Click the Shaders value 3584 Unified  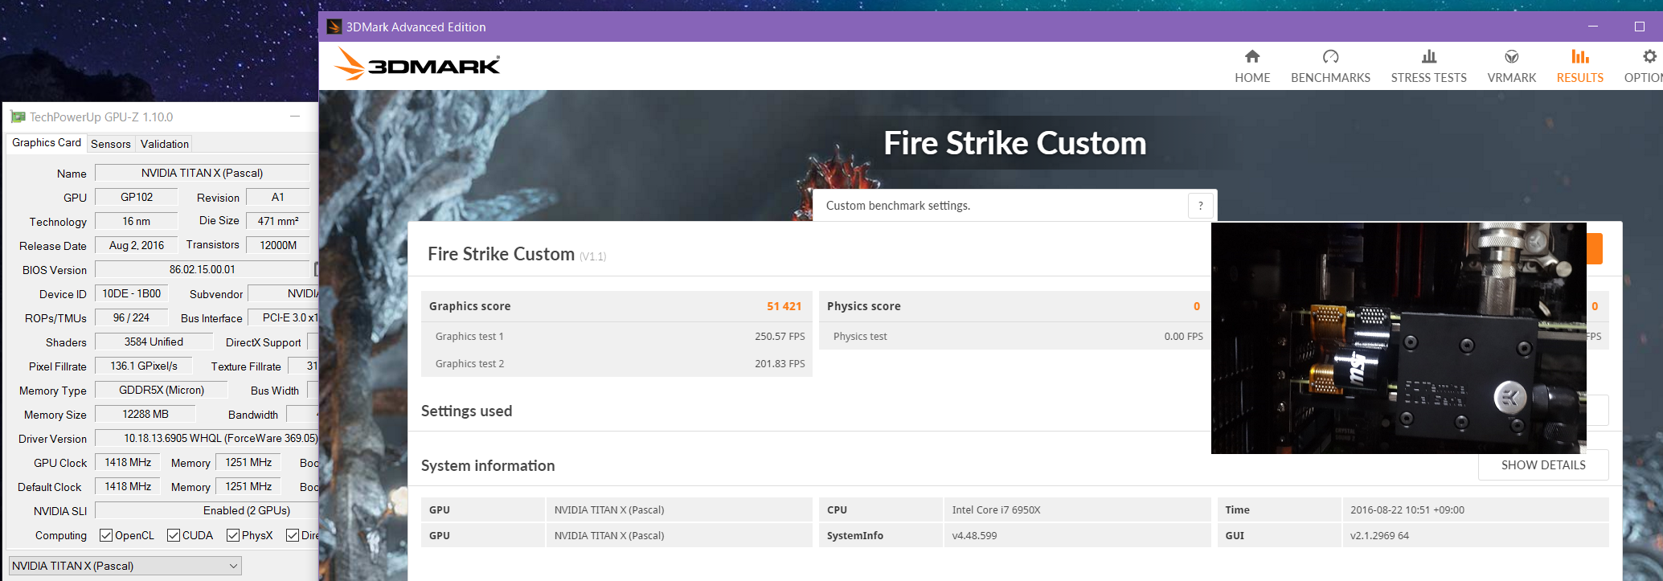tap(154, 342)
